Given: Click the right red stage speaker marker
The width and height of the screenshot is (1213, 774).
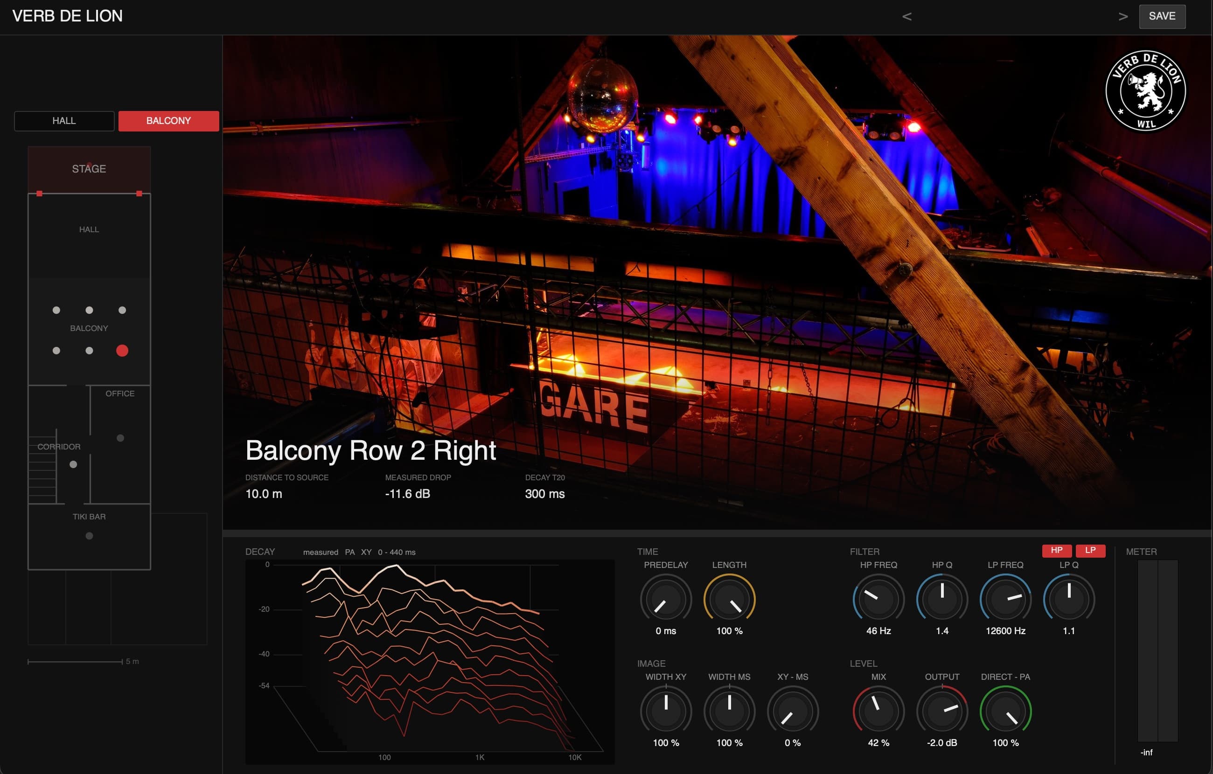Looking at the screenshot, I should pos(139,193).
